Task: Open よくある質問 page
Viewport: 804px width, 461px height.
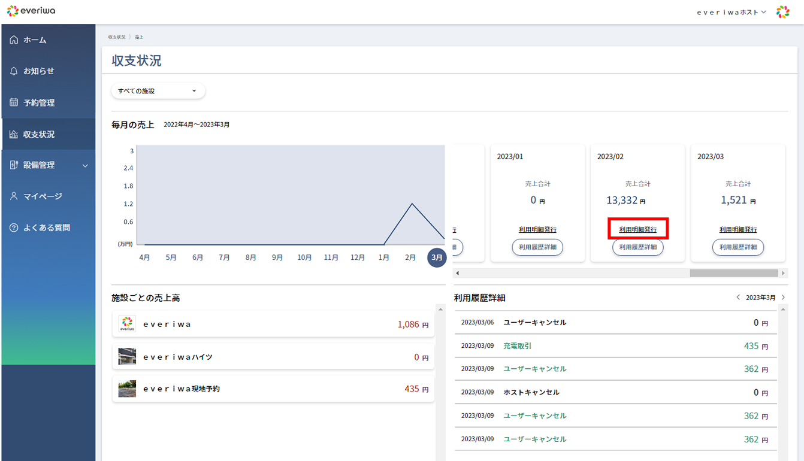Action: pos(48,228)
